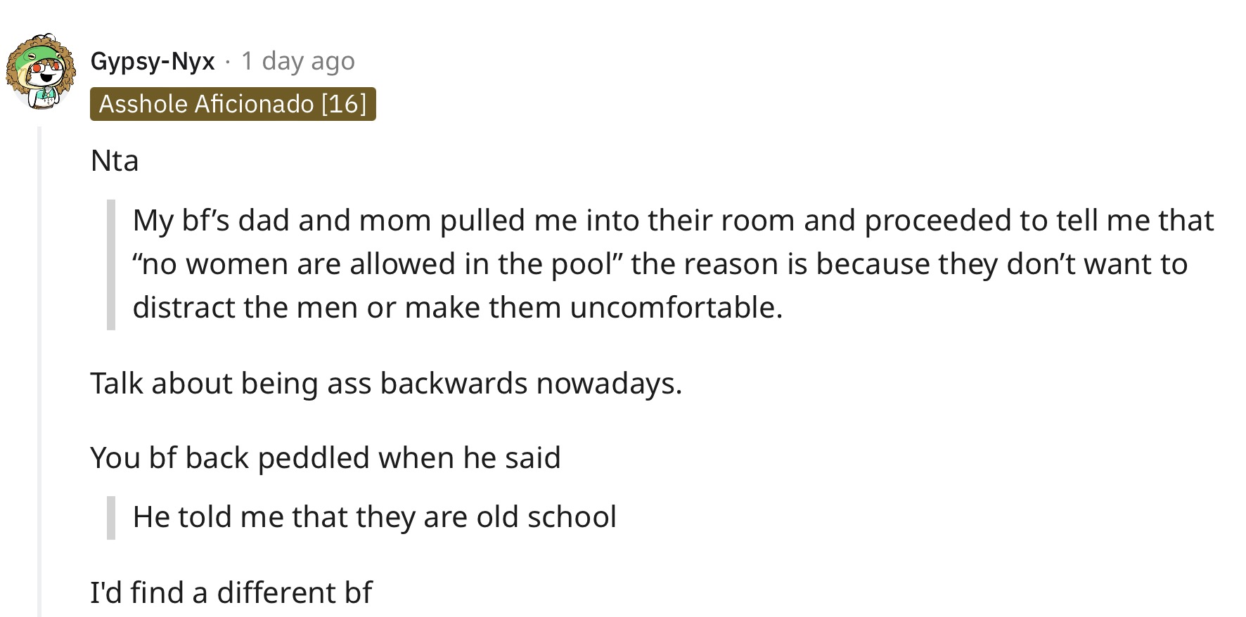Collapse the comment thread using the vertical line
This screenshot has width=1246, height=617.
click(40, 371)
